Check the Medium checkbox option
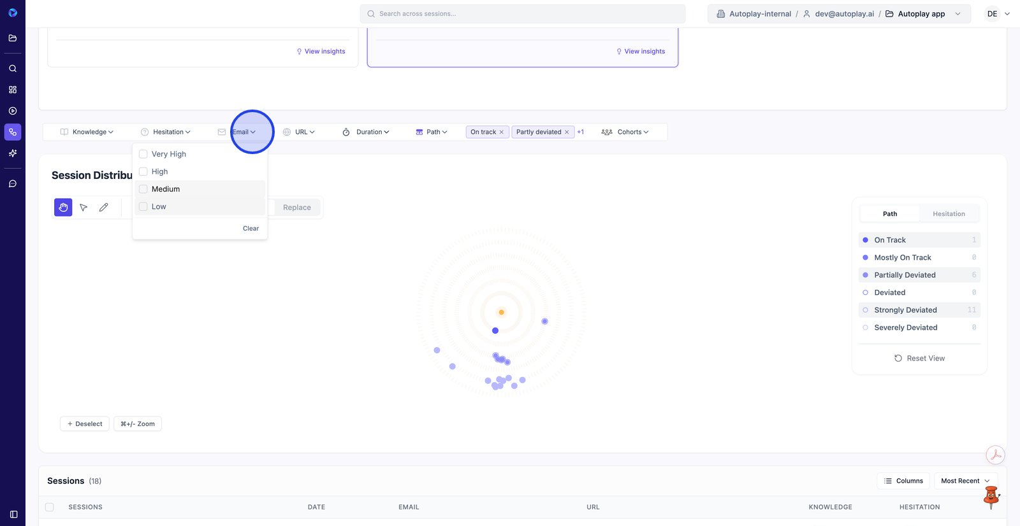1020x526 pixels. point(143,189)
